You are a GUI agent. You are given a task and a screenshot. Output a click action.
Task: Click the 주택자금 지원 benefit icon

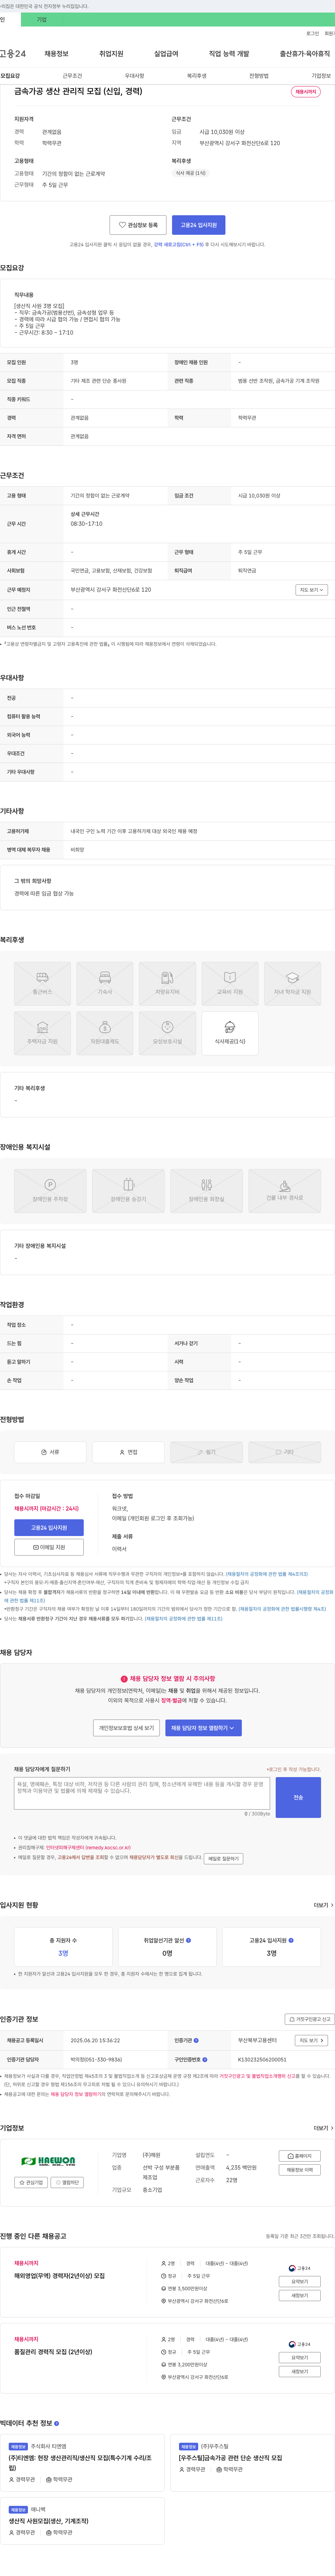[x=42, y=1033]
